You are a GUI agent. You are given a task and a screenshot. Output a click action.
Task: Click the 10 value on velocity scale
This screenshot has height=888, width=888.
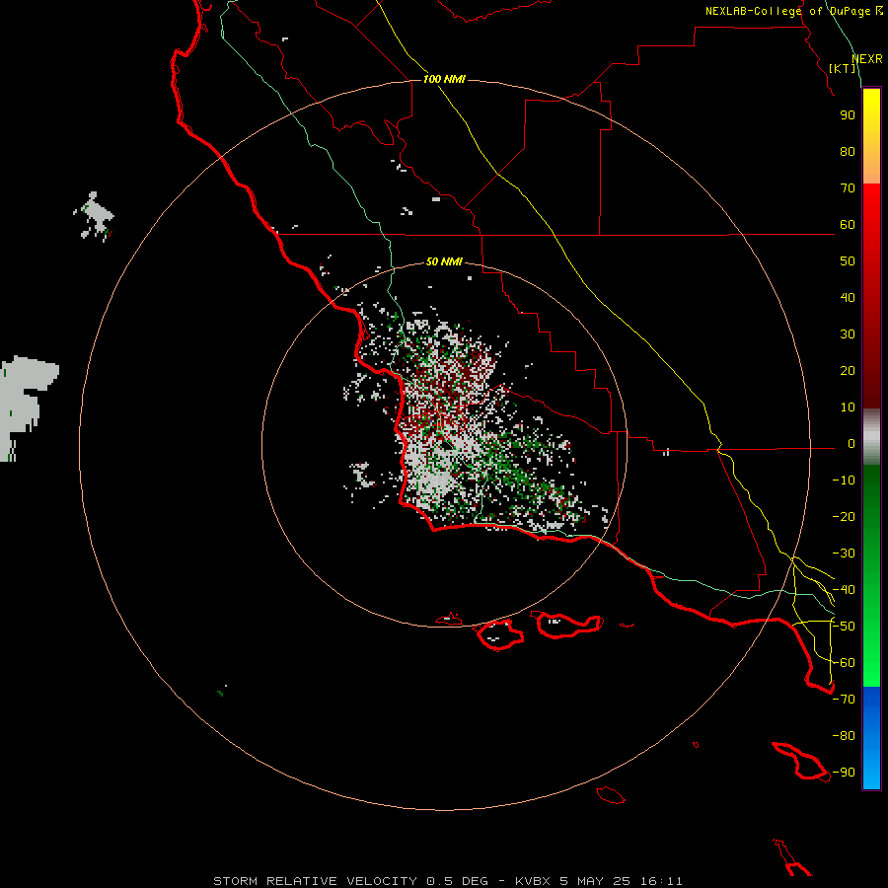[848, 407]
